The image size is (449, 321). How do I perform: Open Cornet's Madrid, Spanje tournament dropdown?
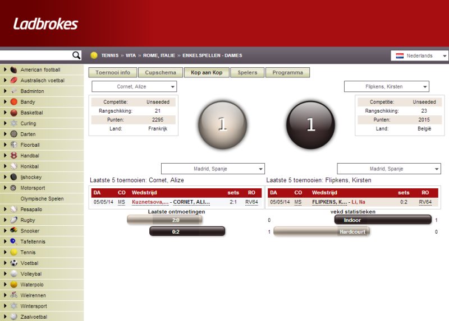[x=213, y=169]
